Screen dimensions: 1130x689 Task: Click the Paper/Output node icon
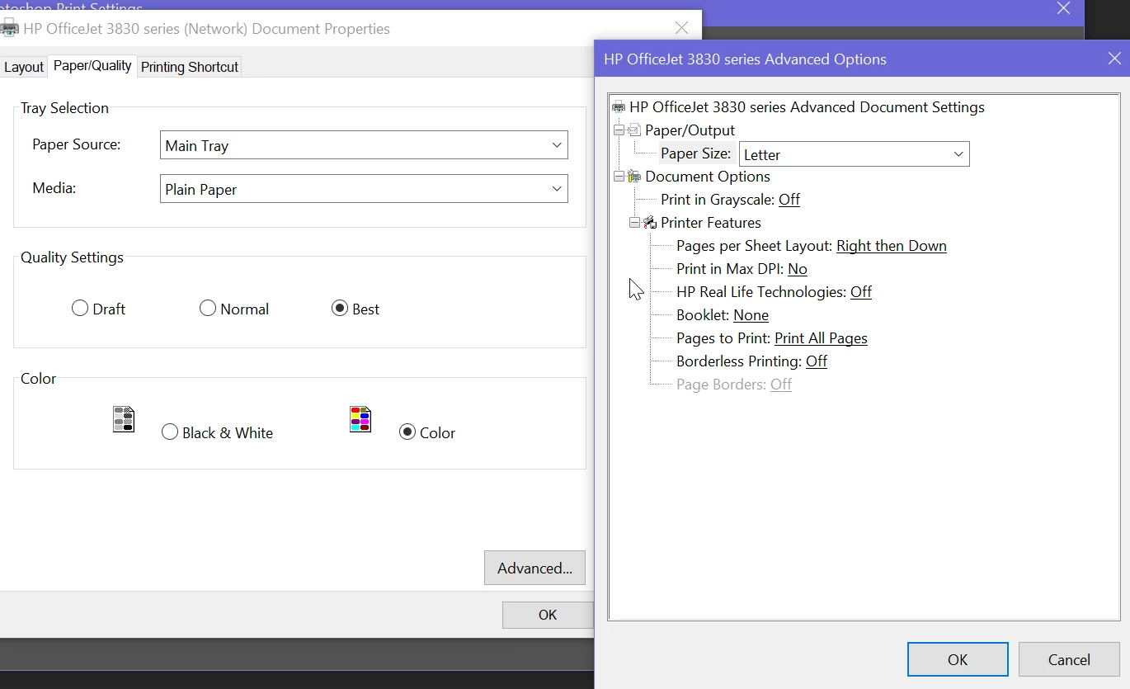(x=634, y=130)
